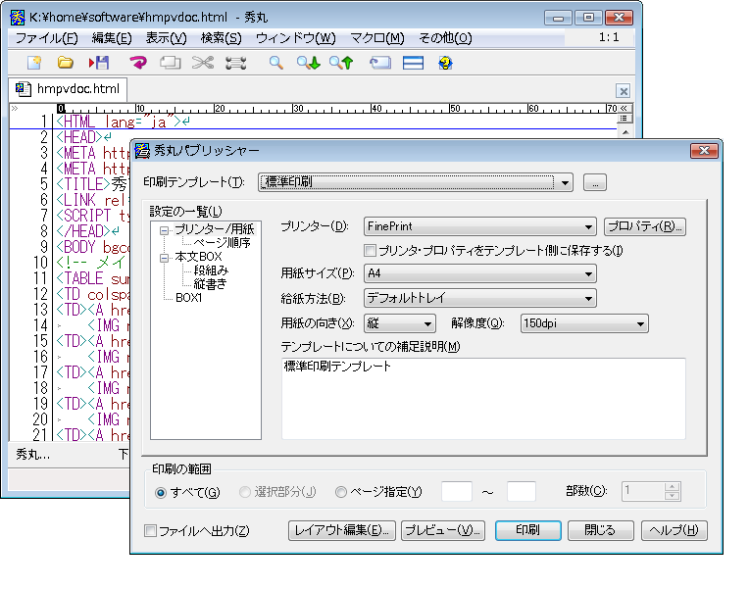Click the プロパティ button
Image resolution: width=749 pixels, height=589 pixels.
tap(645, 226)
